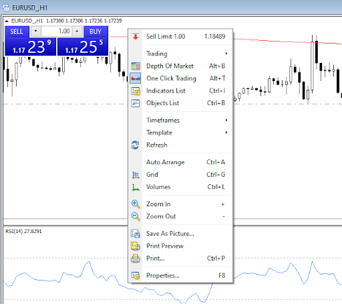The image size is (342, 304).
Task: Click the Sell Limit red arrow icon
Action: [x=136, y=37]
